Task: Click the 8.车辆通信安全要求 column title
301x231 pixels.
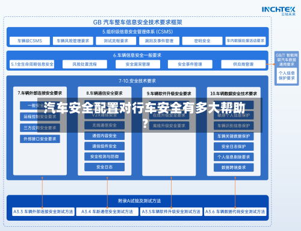Action: tap(104, 93)
